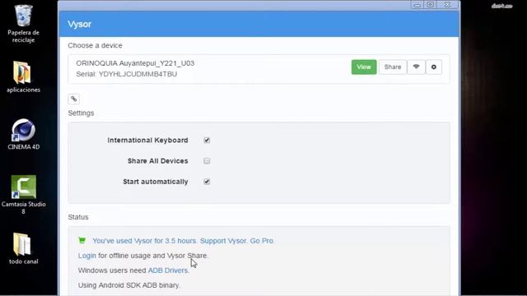Select the ORINOQUIA Auyantepui_Y221_U03 device name
The width and height of the screenshot is (527, 296).
click(135, 63)
